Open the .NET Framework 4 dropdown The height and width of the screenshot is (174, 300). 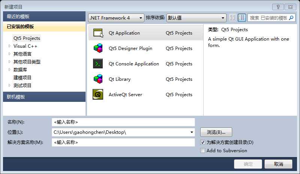click(116, 18)
